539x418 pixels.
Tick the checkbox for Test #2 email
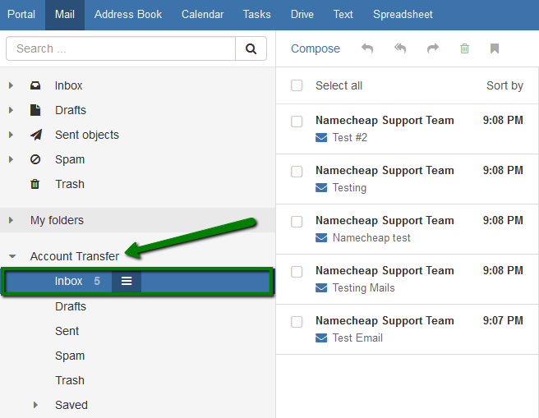pyautogui.click(x=297, y=122)
